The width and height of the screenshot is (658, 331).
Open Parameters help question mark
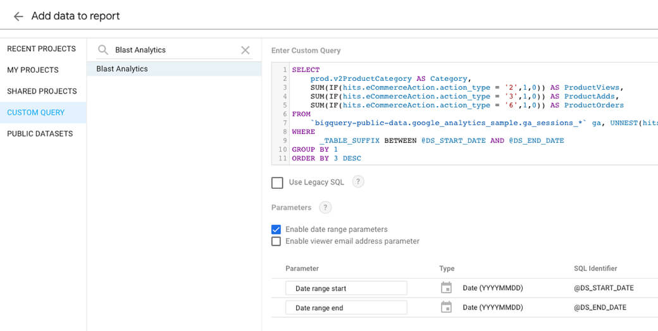(325, 207)
